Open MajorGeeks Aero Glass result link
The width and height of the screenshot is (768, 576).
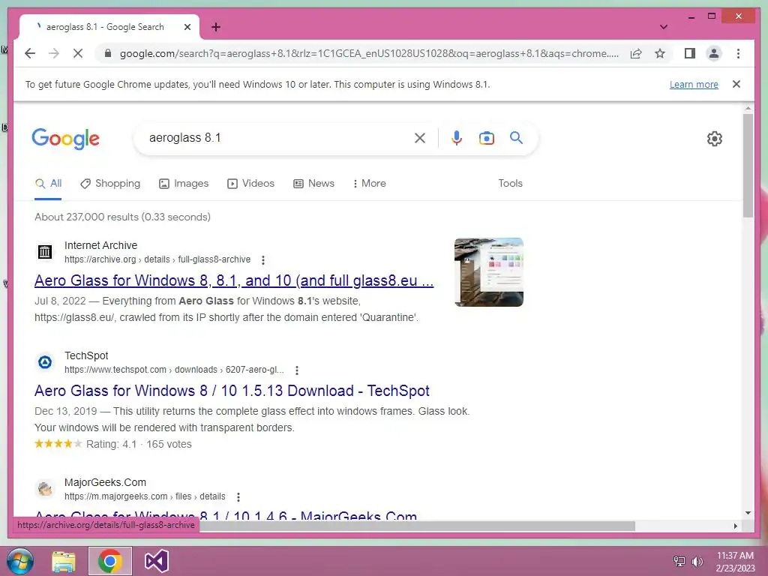pyautogui.click(x=226, y=515)
